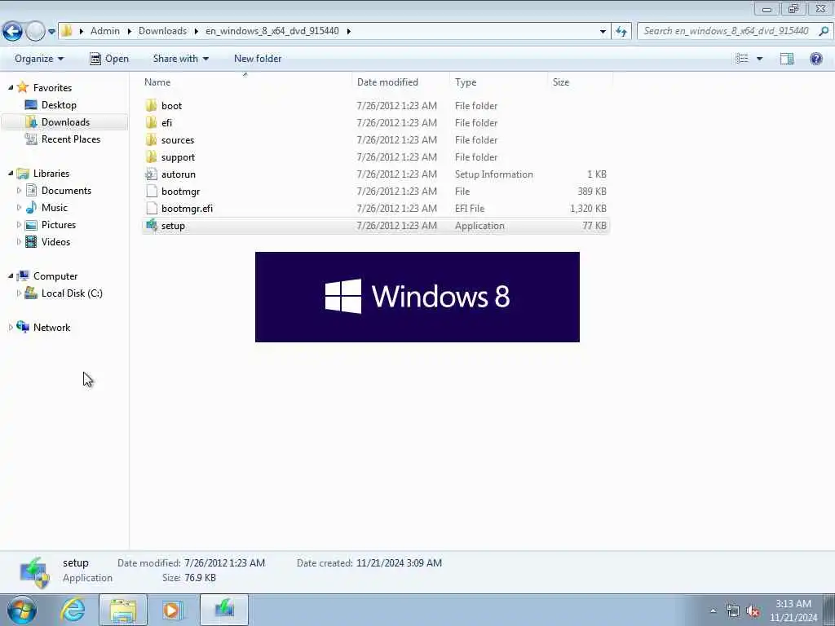
Task: Open the recent pages dropdown arrow
Action: coord(51,32)
